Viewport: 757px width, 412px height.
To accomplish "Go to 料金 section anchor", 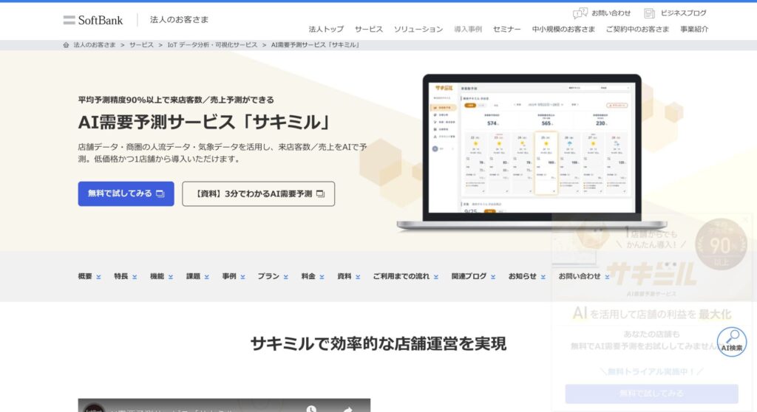I will click(313, 276).
